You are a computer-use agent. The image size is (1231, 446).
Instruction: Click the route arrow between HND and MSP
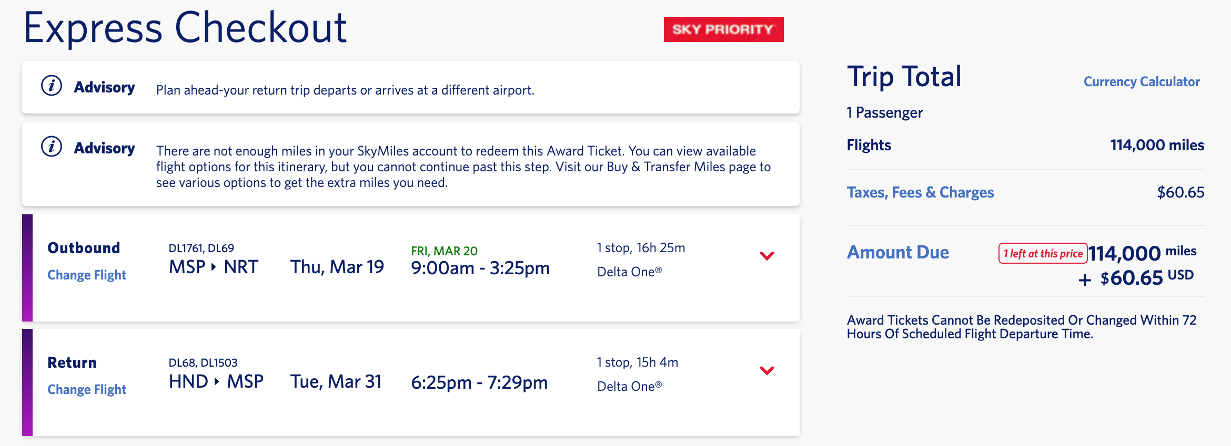(217, 381)
